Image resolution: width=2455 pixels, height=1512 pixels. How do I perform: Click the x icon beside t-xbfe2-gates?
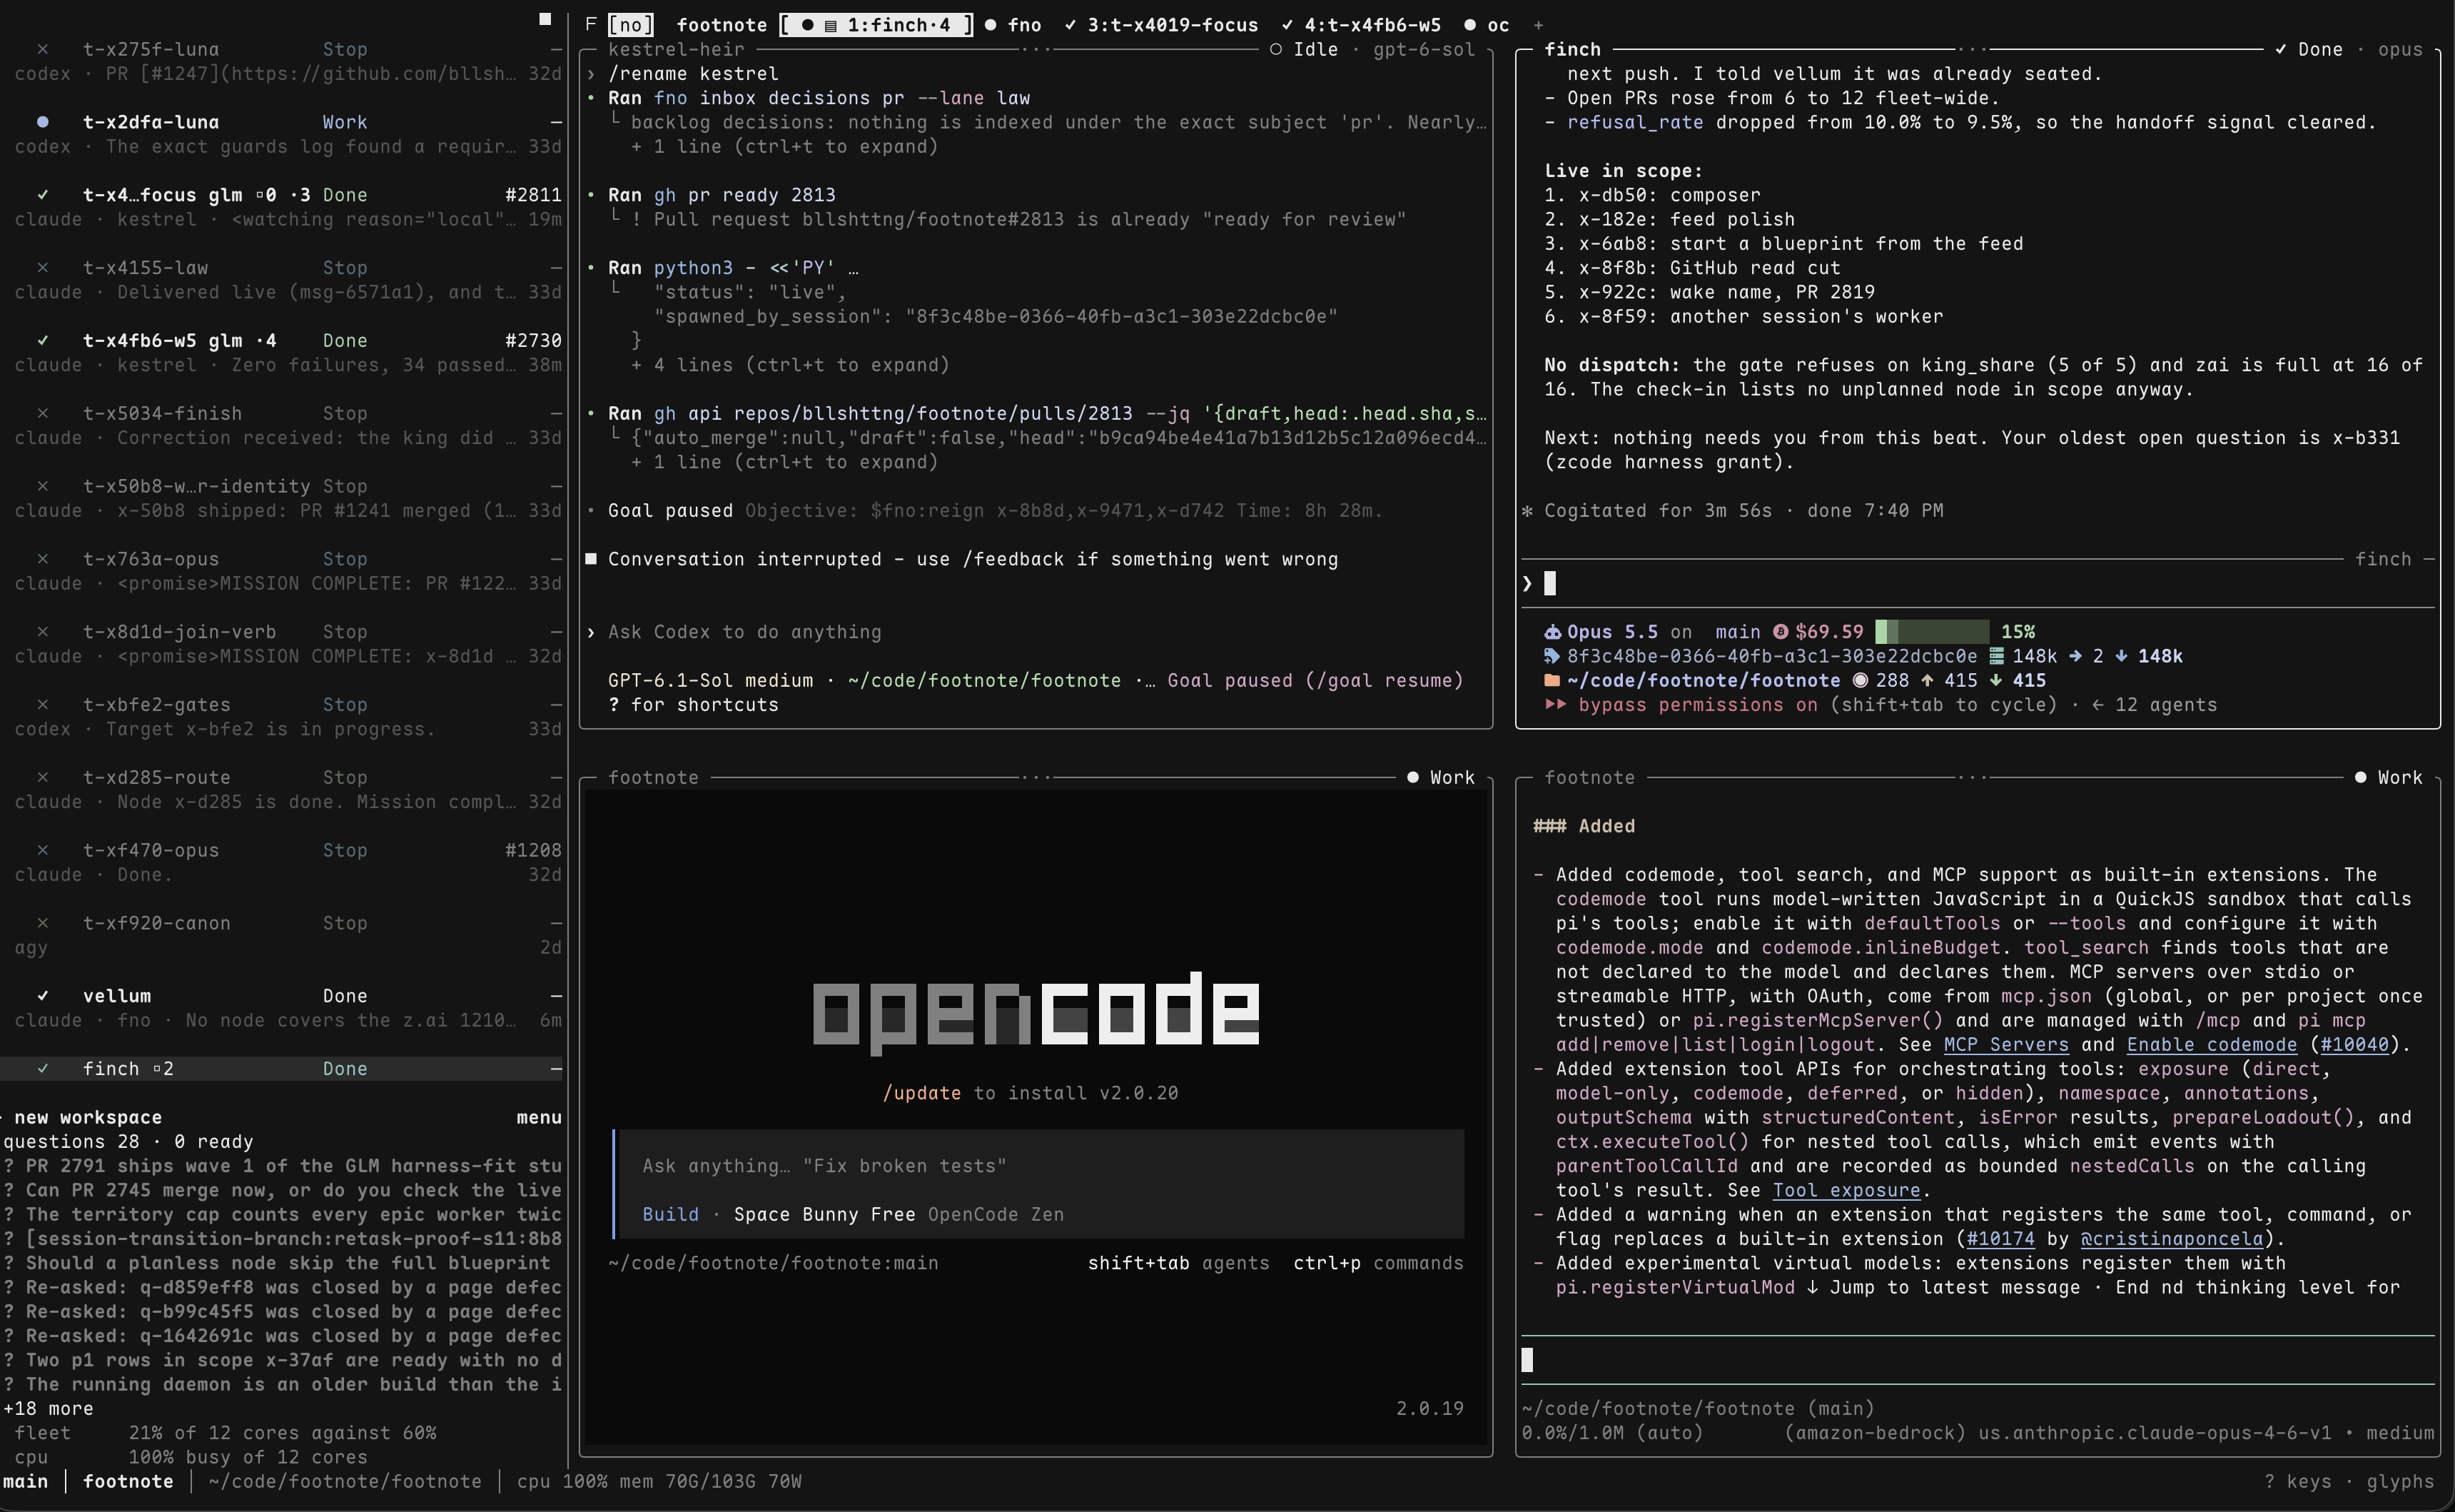[x=42, y=705]
